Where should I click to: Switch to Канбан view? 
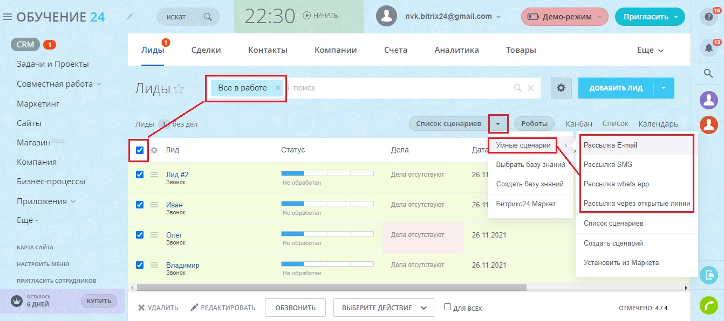[579, 124]
